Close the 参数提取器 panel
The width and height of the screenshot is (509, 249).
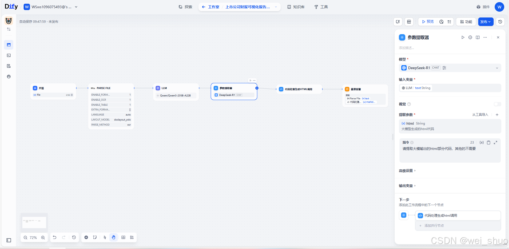click(498, 37)
